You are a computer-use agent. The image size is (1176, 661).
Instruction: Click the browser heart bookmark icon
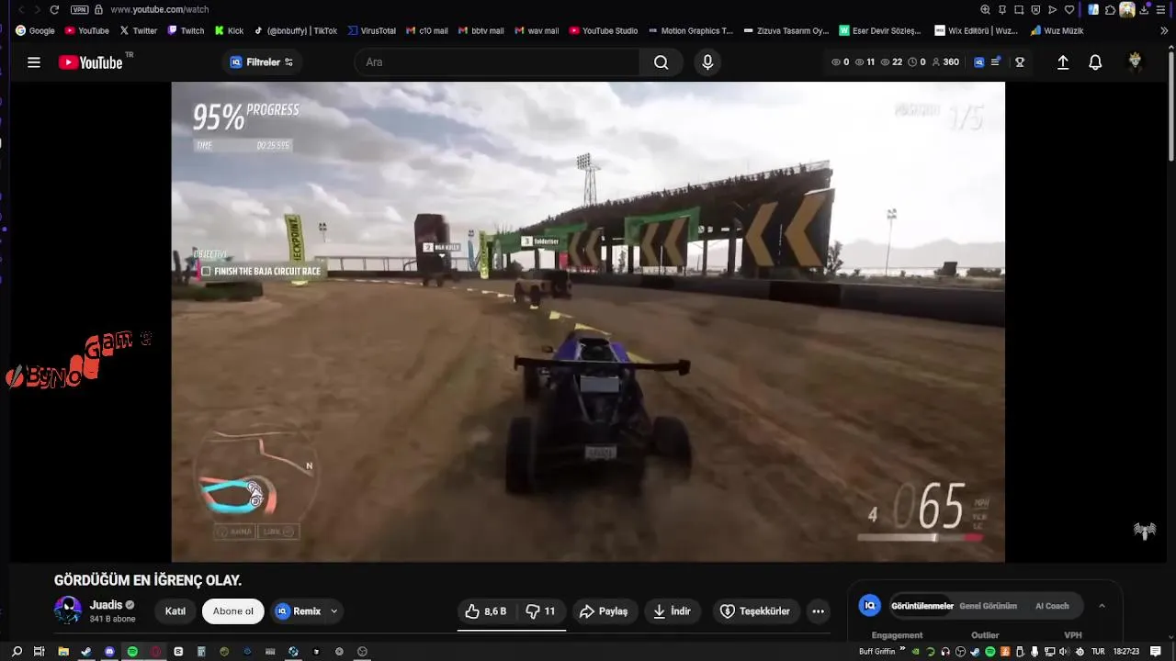(1069, 9)
